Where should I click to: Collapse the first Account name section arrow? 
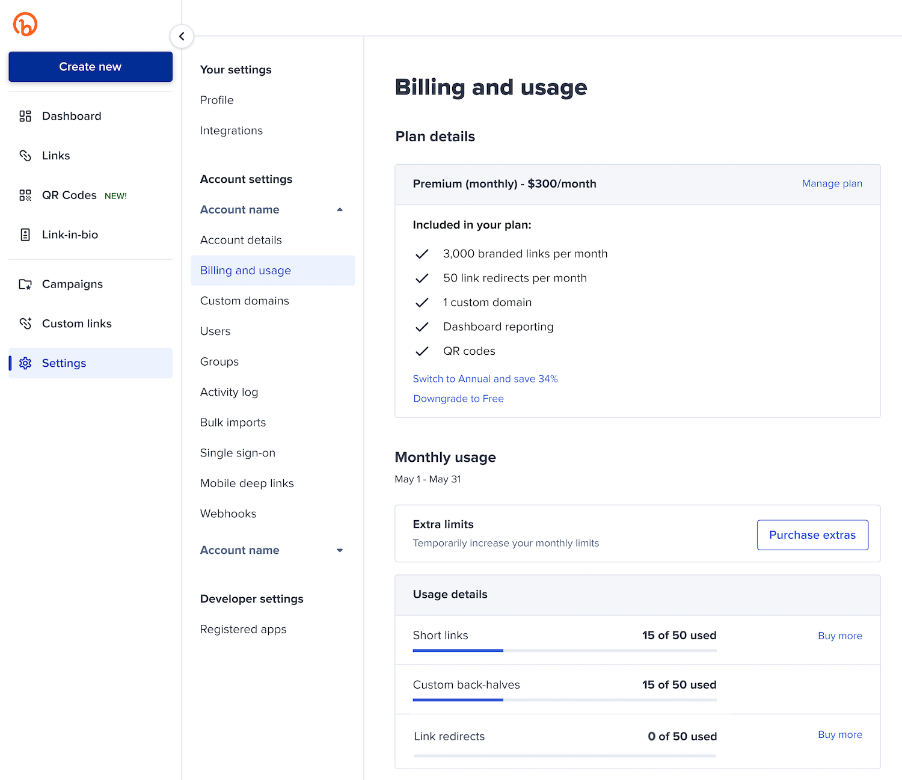click(340, 210)
